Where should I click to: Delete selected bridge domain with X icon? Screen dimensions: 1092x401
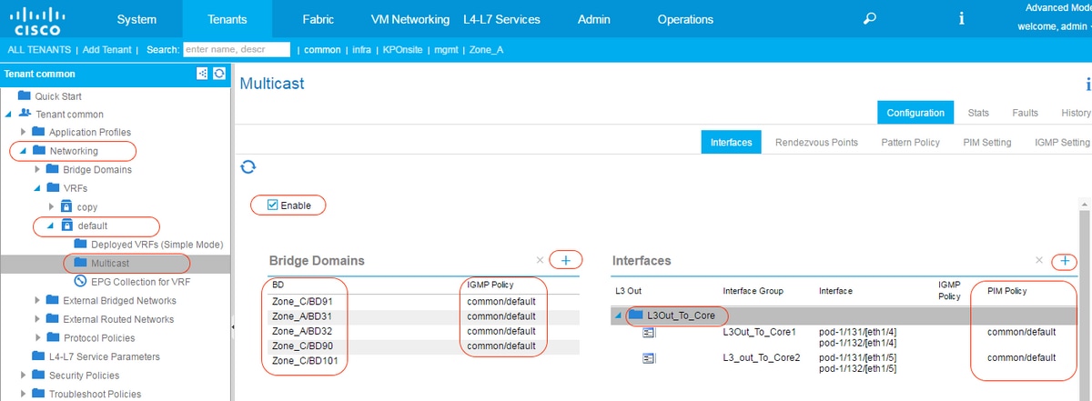click(541, 260)
